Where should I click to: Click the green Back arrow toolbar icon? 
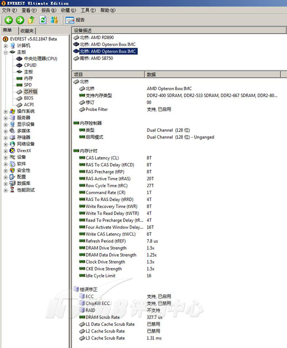(9, 20)
